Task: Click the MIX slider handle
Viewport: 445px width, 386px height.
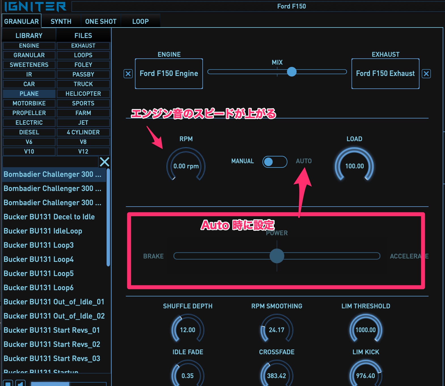Action: click(x=291, y=72)
